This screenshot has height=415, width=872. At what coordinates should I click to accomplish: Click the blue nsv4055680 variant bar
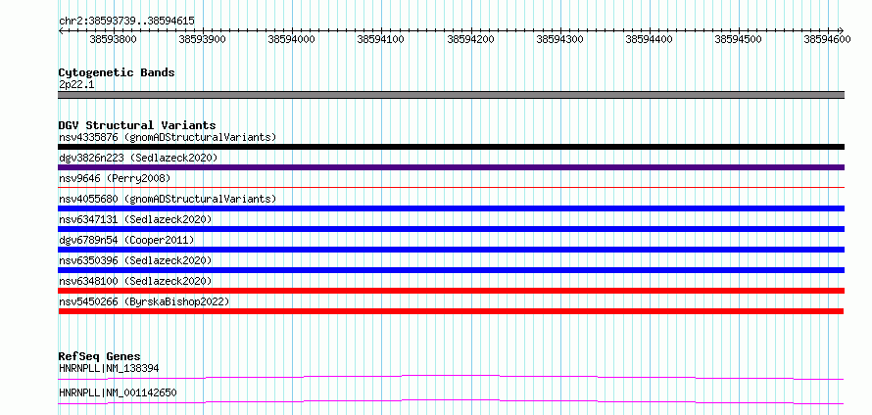[451, 208]
